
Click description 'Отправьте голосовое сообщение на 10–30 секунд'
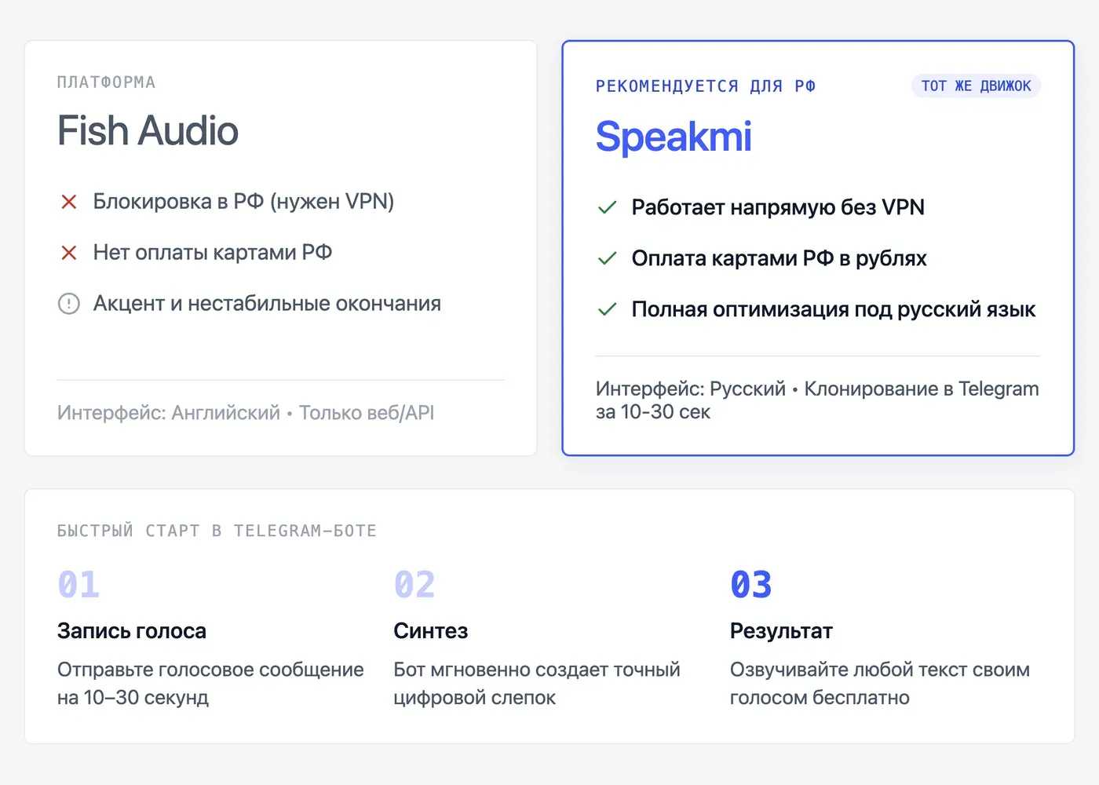[x=210, y=684]
